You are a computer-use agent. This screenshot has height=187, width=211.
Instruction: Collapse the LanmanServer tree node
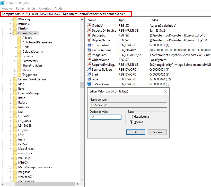coord(11,33)
